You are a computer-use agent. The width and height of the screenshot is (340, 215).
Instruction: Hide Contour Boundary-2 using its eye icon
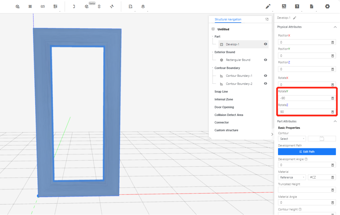click(265, 83)
